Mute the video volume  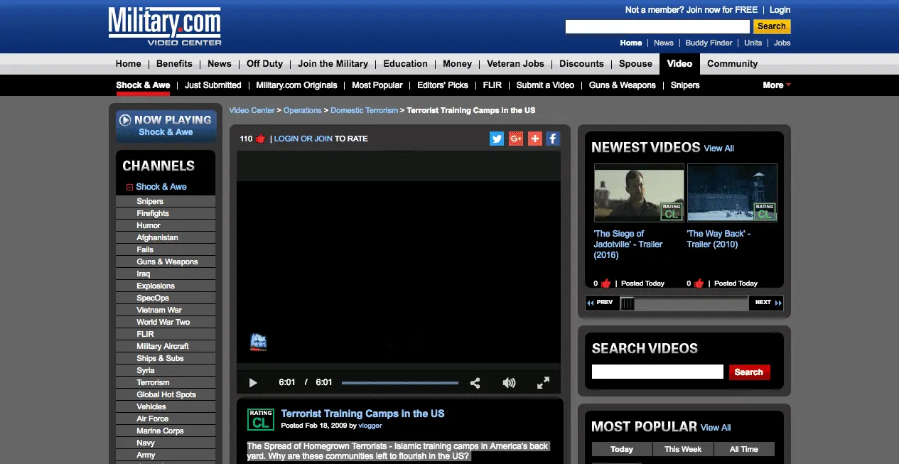[x=509, y=383]
